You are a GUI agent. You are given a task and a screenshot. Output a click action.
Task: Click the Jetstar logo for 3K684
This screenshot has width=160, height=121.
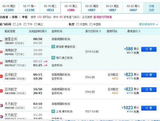(x=1, y=41)
